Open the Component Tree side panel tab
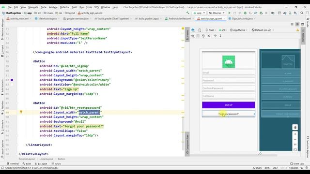Viewport: 310px width, 174px height. pyautogui.click(x=187, y=144)
